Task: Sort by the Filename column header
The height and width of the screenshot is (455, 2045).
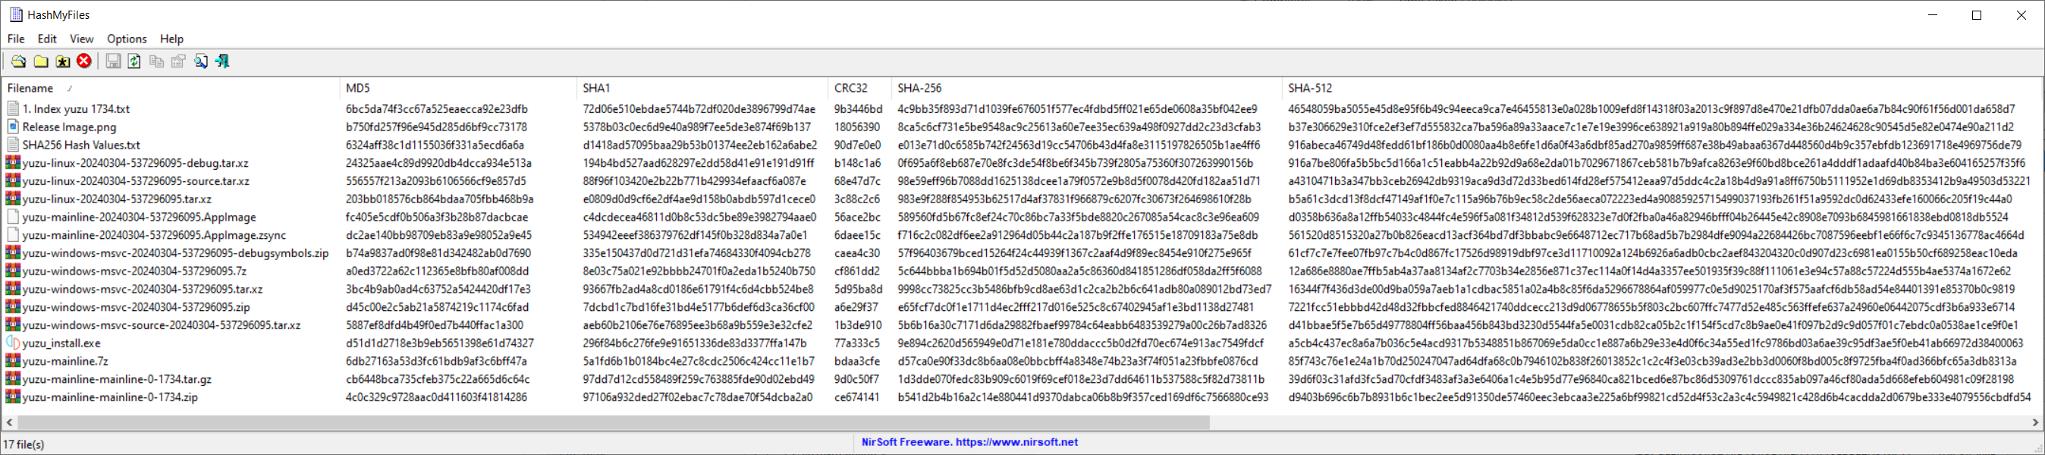Action: pyautogui.click(x=171, y=88)
